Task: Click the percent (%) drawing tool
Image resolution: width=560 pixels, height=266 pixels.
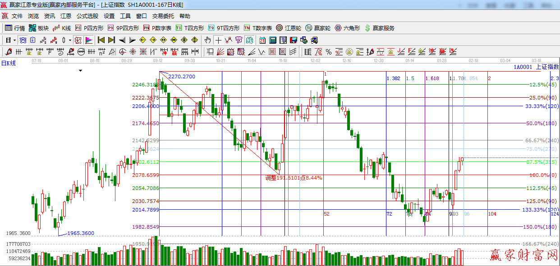Action: pyautogui.click(x=329, y=52)
